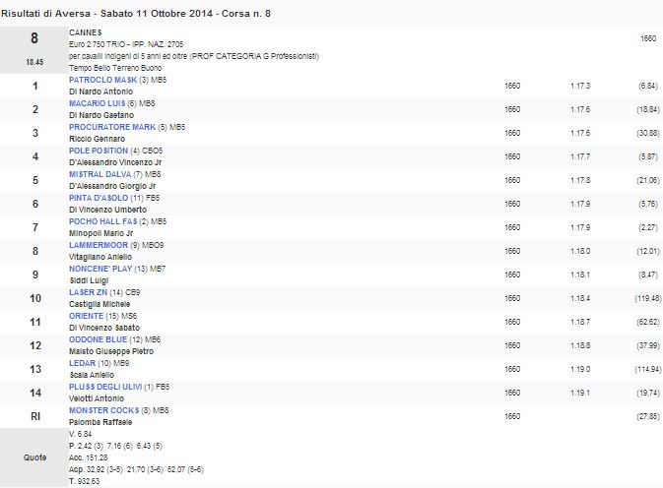The height and width of the screenshot is (488, 663).
Task: Open the LEDAR horse page
Action: 82,363
